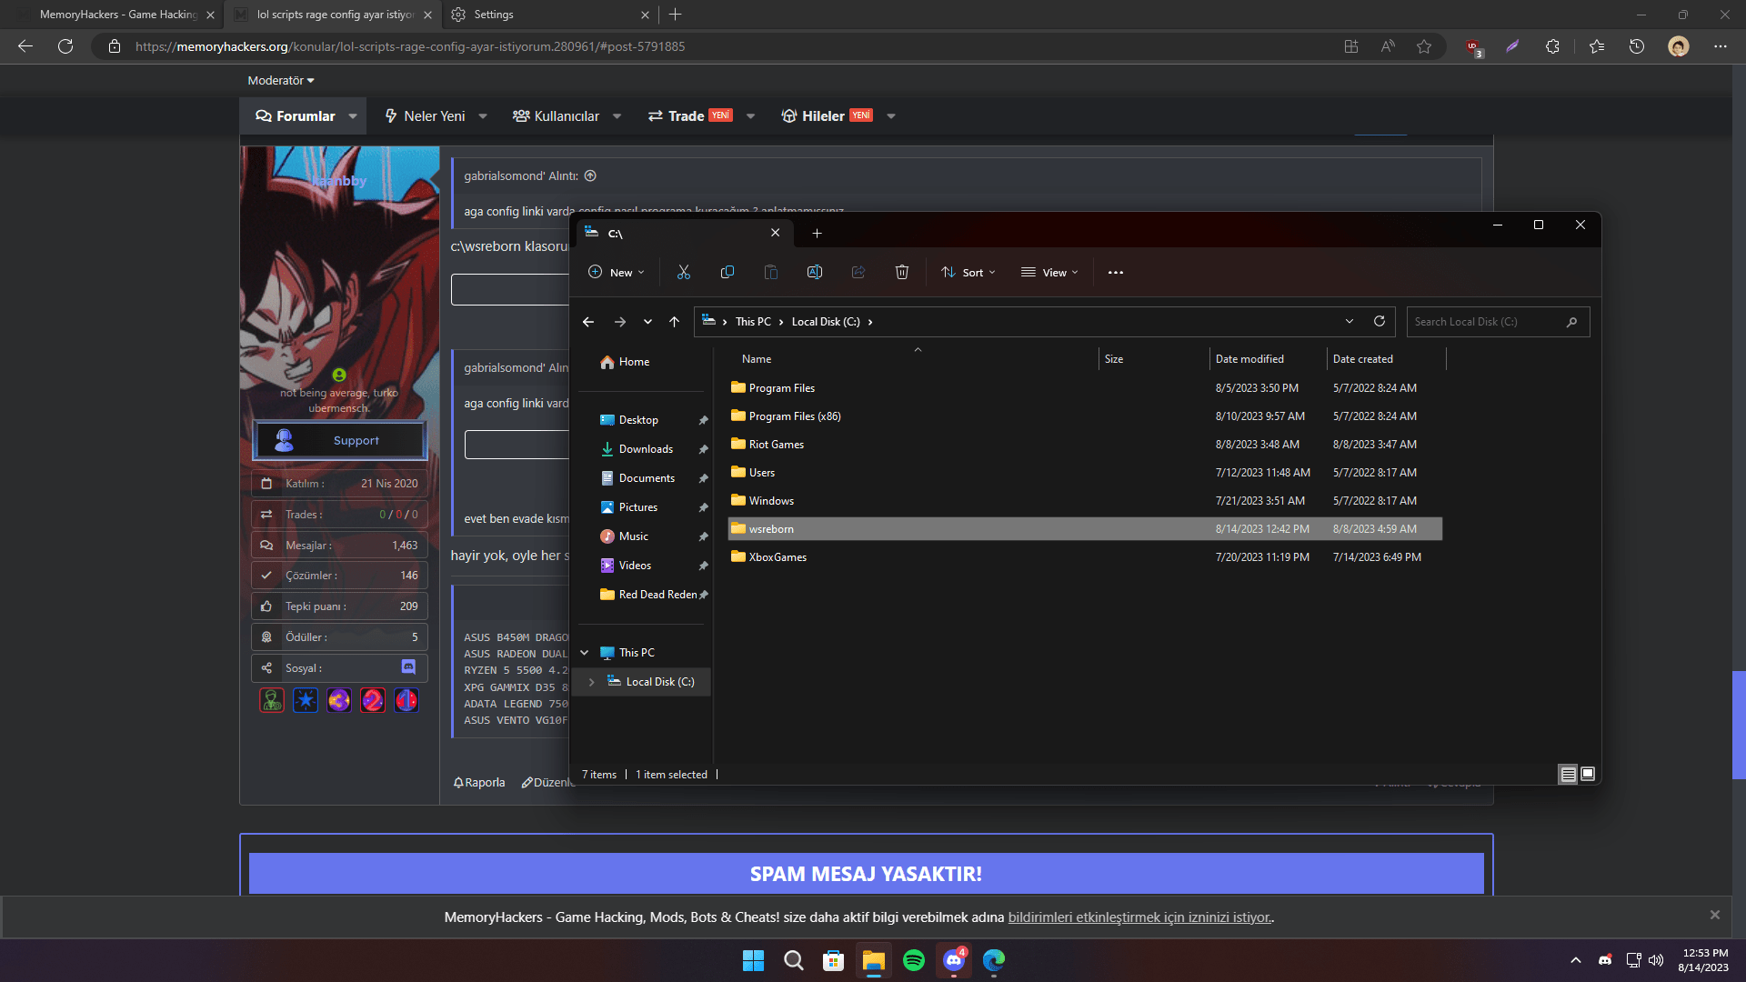Open the New dropdown in File Explorer

pos(617,272)
